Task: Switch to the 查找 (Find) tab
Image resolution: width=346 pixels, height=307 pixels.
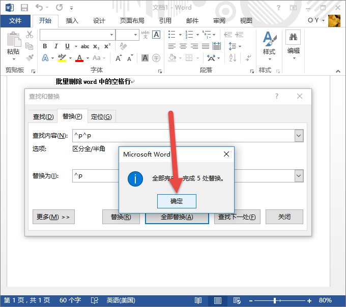Action: (43, 117)
